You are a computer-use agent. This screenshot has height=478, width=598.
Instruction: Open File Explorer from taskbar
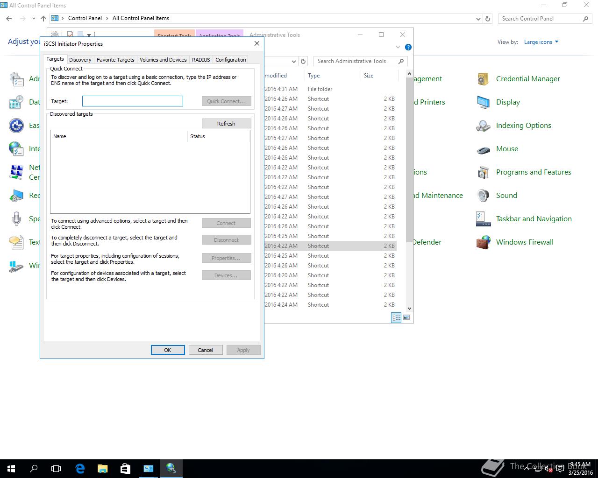102,468
